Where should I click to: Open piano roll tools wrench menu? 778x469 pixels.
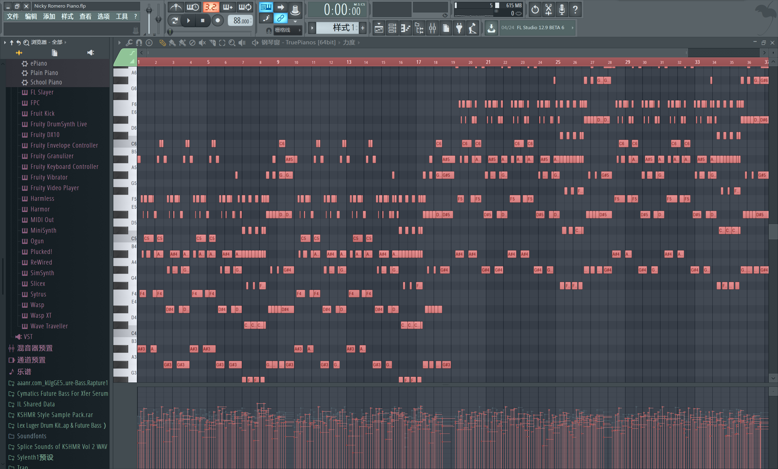click(129, 43)
